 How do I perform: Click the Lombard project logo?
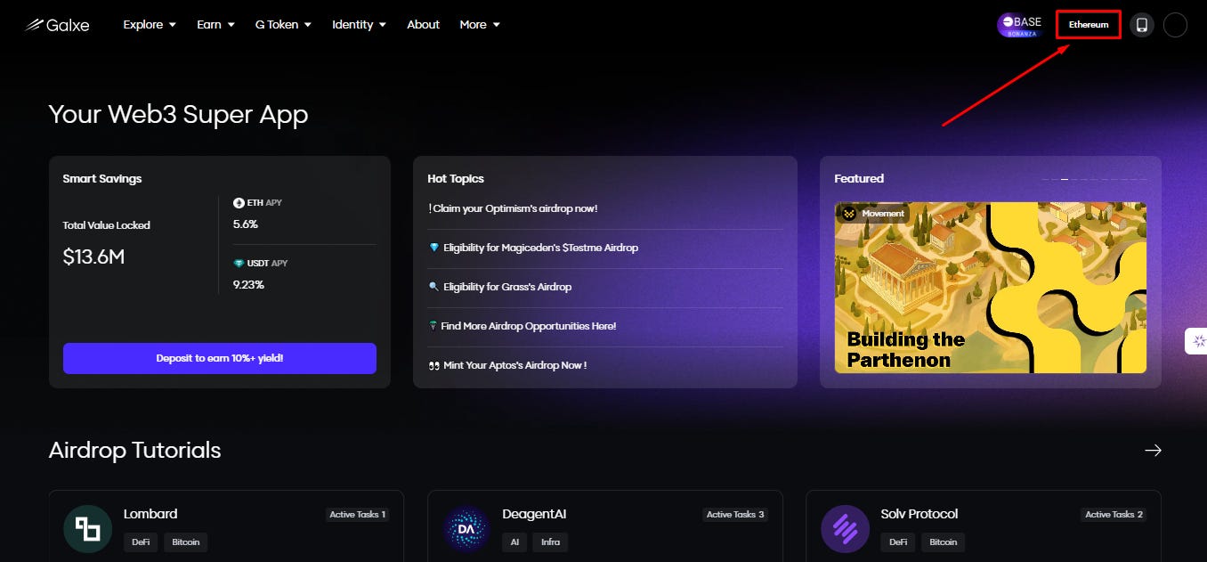tap(87, 529)
